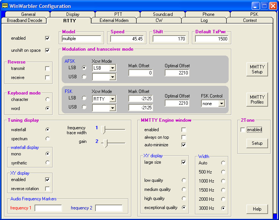Select medium quality XY display
This screenshot has width=279, height=220.
coord(184,189)
